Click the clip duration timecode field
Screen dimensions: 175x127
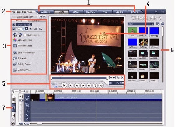pyautogui.click(x=23, y=25)
